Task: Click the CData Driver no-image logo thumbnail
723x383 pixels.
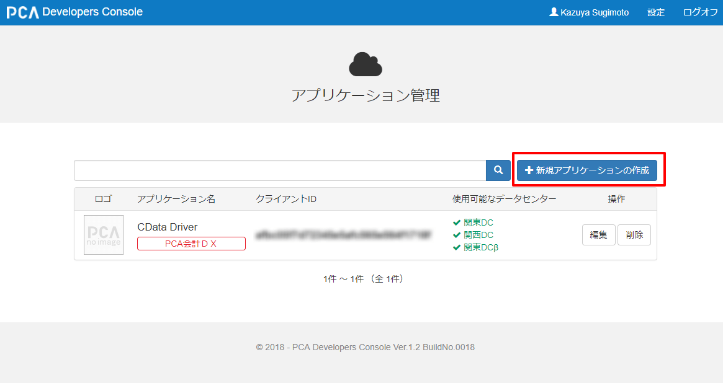Action: click(103, 235)
